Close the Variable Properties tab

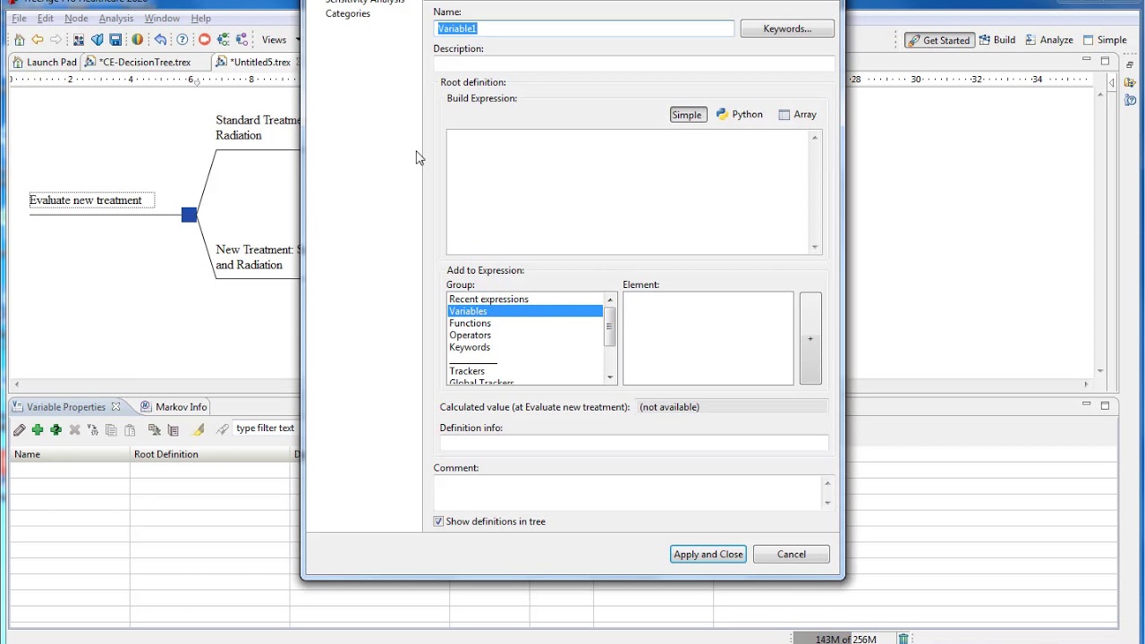(115, 407)
